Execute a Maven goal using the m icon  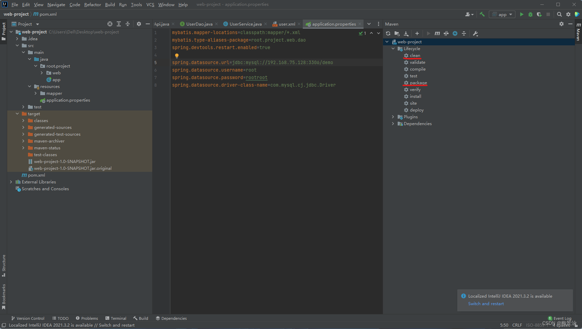pos(437,33)
